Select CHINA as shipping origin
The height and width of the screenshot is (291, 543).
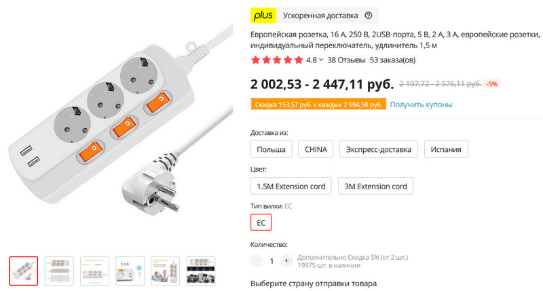[x=316, y=149]
